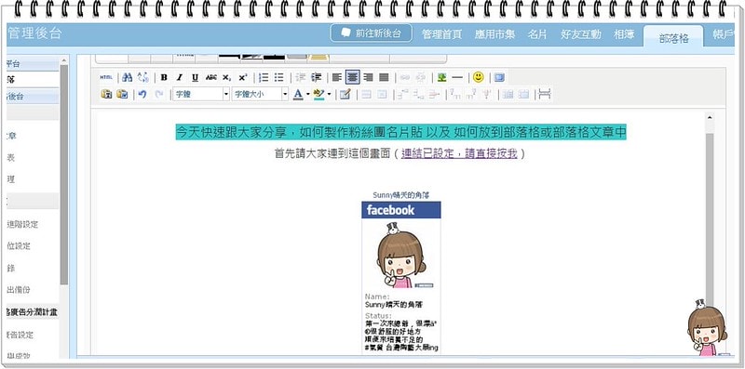745x369 pixels.
Task: Click the 前往新後台 button
Action: pos(371,33)
